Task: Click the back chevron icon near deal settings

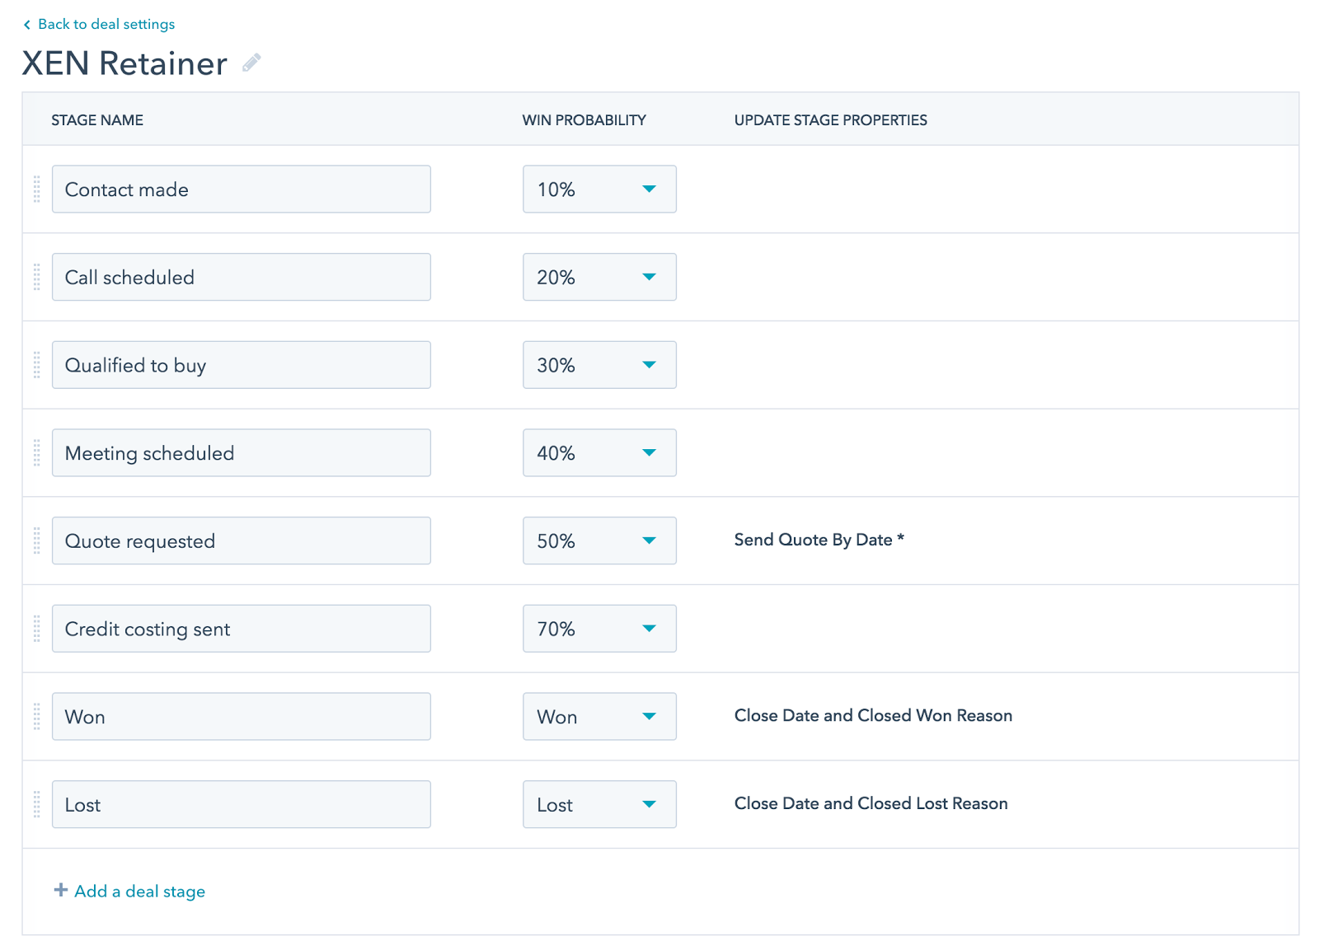Action: [x=27, y=24]
